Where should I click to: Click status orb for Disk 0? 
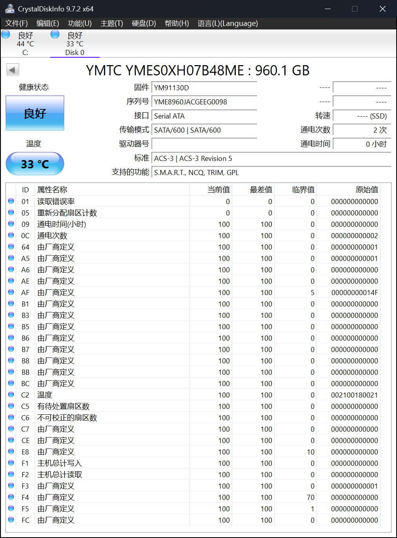55,35
